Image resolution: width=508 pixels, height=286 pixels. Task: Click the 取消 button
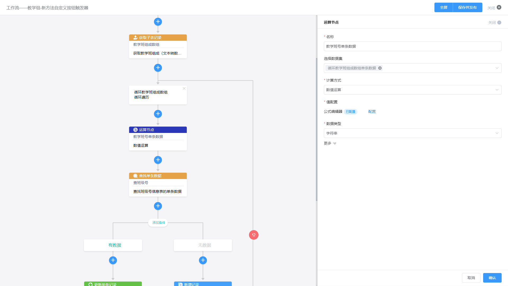[471, 278]
